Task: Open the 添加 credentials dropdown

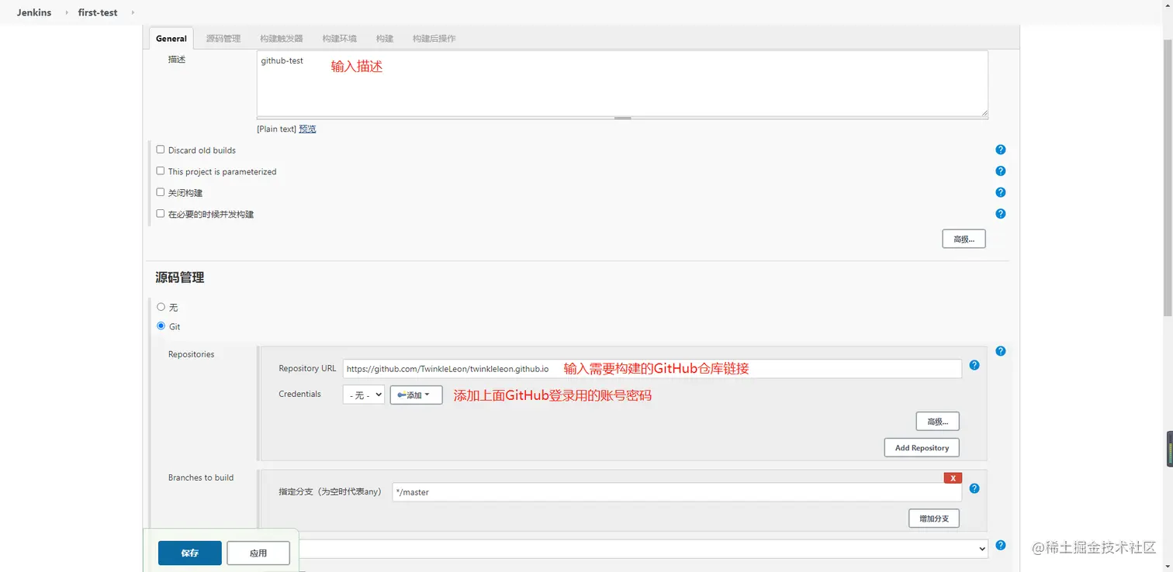Action: point(416,395)
